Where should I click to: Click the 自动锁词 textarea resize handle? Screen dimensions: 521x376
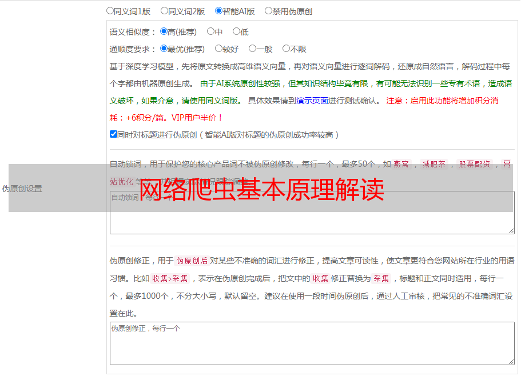[x=511, y=230]
